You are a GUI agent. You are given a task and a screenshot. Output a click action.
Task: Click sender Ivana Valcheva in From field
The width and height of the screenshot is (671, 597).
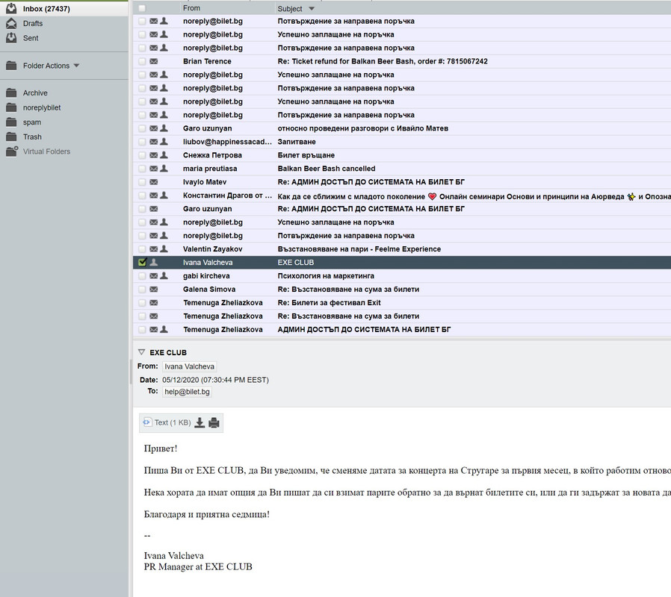pos(189,366)
